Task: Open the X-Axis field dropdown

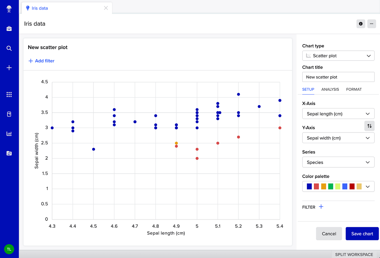Action: [338, 113]
